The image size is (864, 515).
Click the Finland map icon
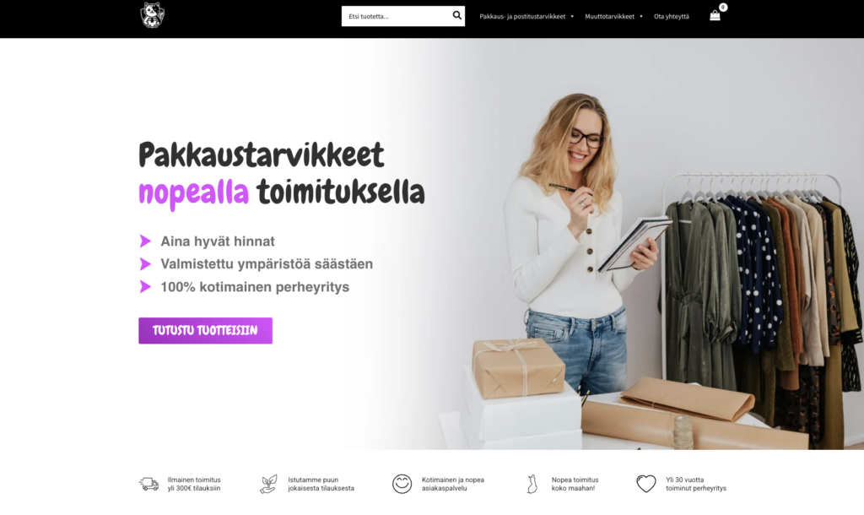532,484
